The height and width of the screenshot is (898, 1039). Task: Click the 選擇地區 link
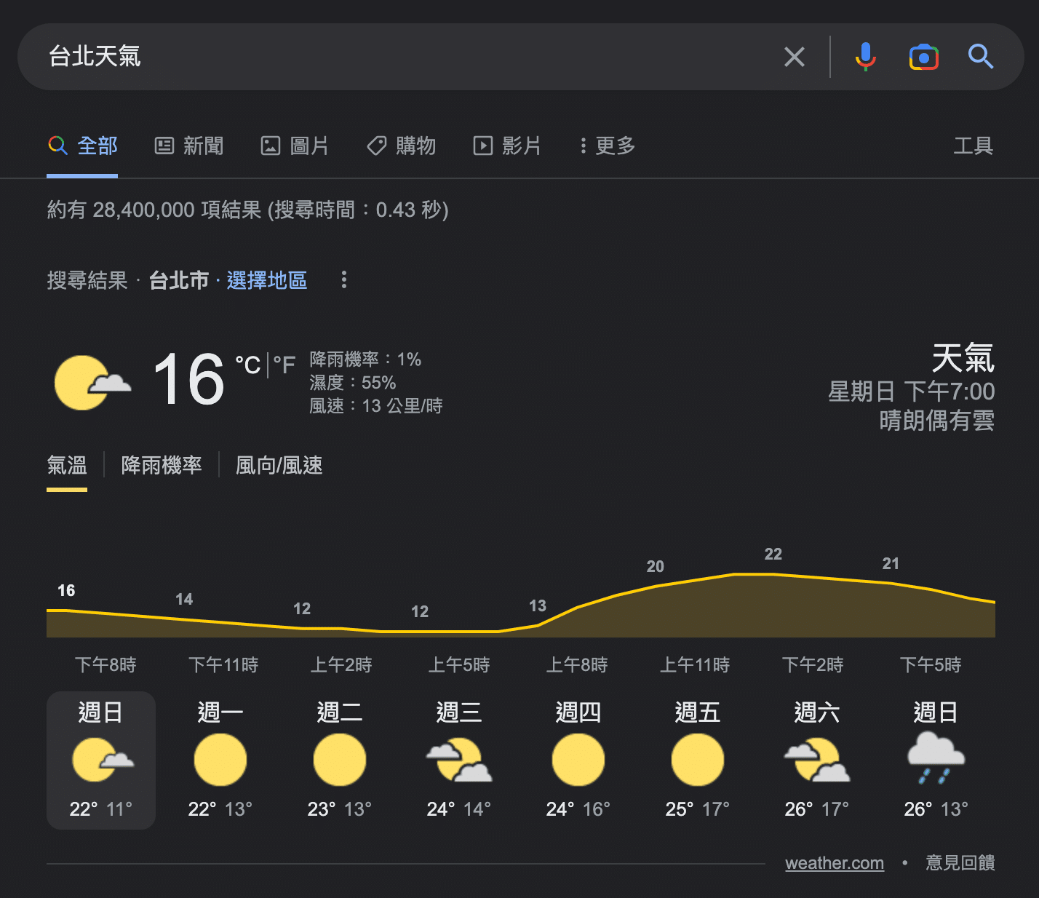[x=267, y=280]
